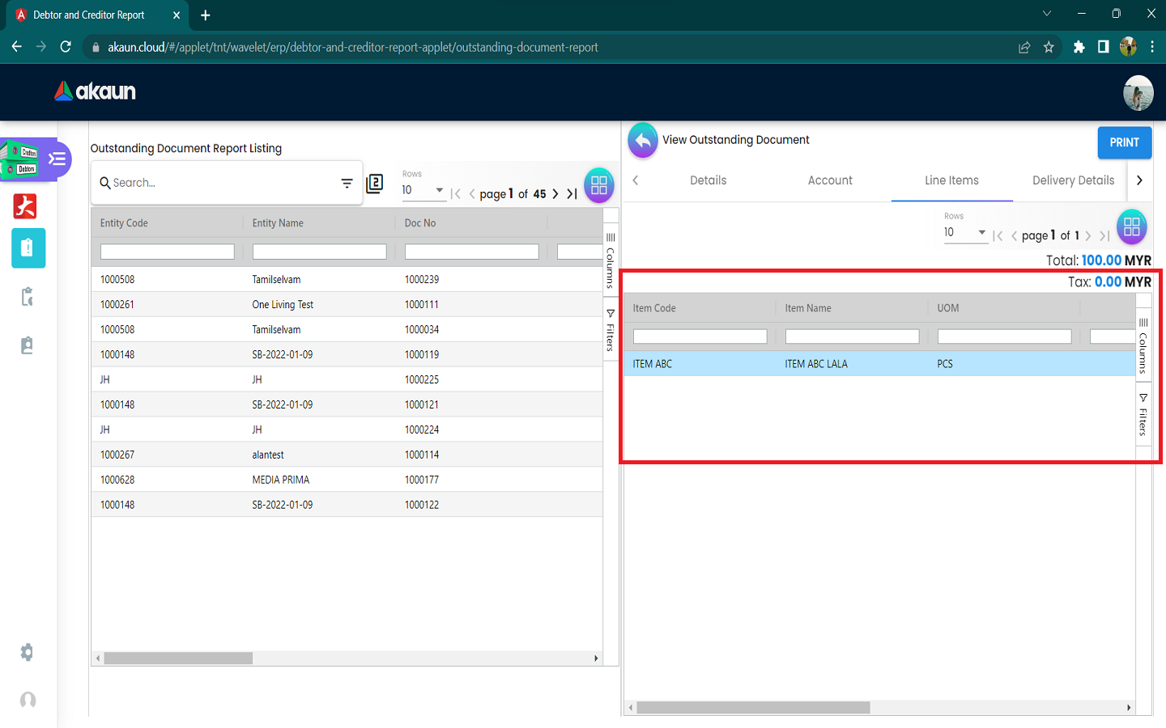Switch to the Details tab
Screen dimensions: 1166x728
click(x=708, y=180)
